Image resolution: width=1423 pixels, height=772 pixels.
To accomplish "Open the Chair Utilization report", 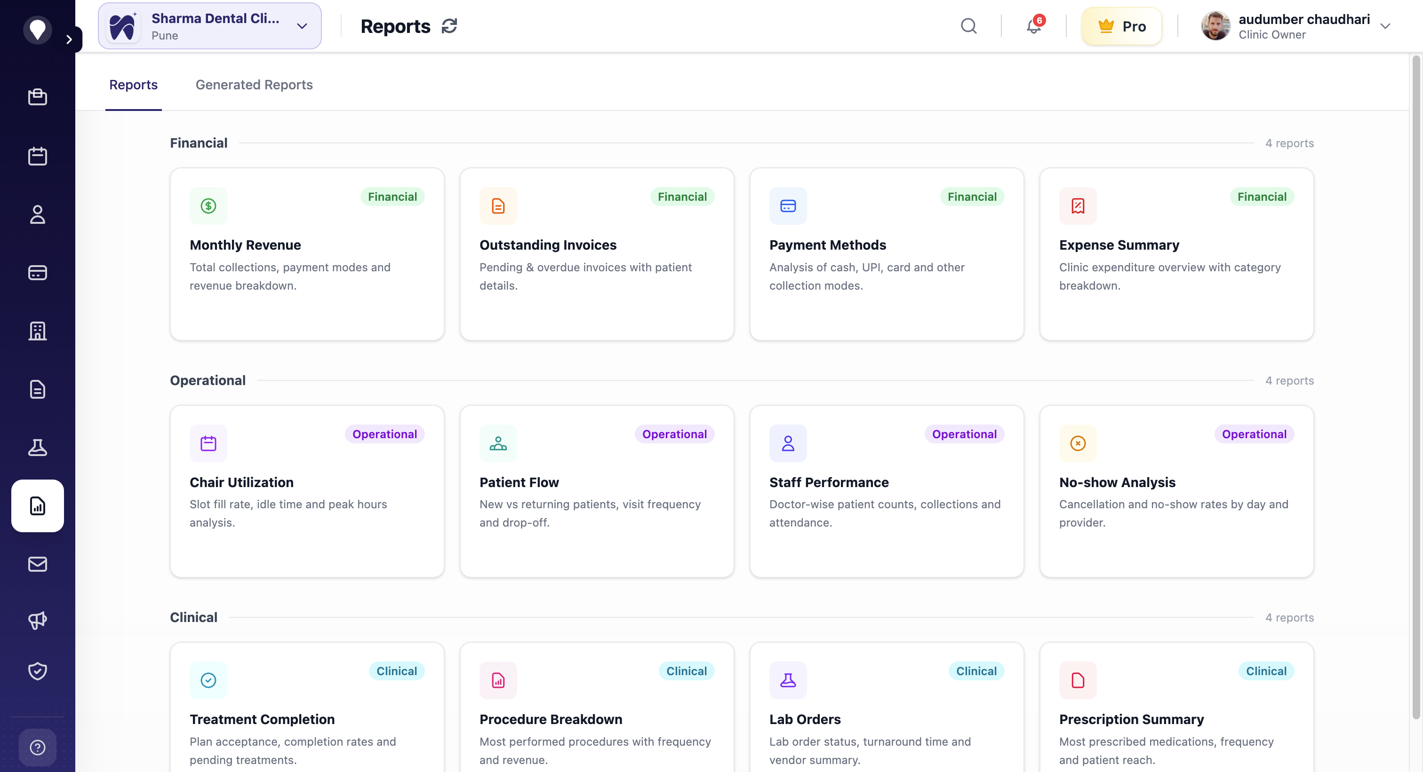I will pyautogui.click(x=307, y=491).
